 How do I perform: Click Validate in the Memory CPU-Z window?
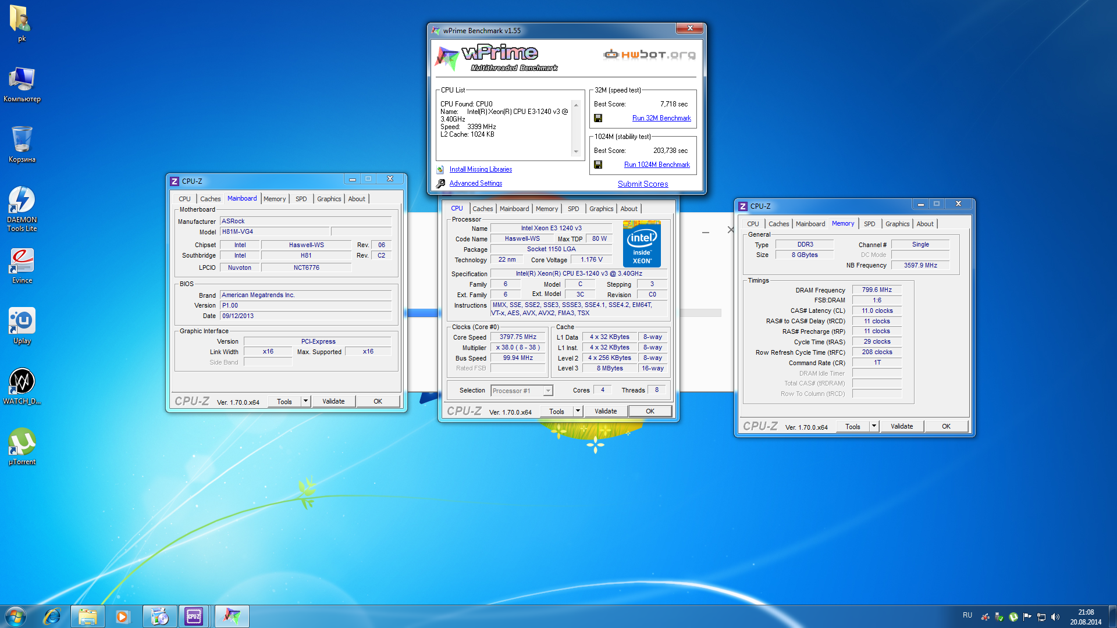click(902, 426)
